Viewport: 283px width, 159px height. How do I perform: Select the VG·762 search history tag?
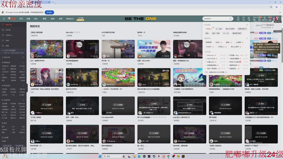coord(226,33)
